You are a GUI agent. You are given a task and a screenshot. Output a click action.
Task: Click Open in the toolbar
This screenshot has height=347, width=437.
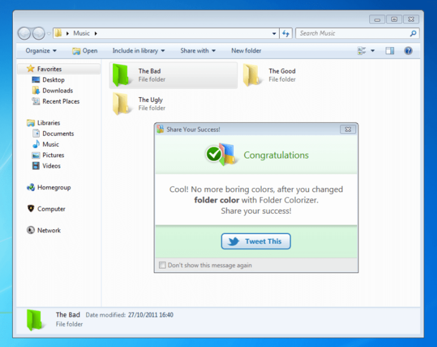pos(85,50)
